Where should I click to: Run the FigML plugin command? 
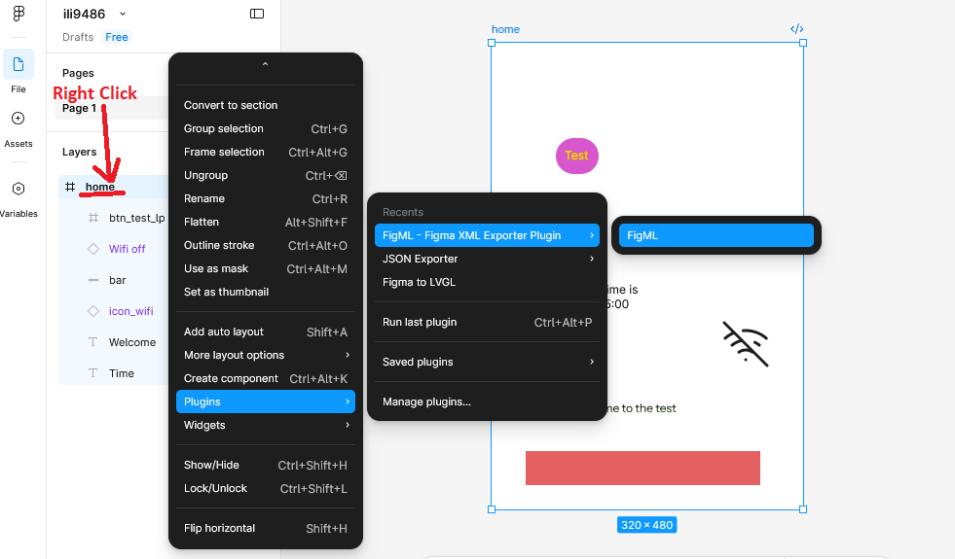click(716, 235)
